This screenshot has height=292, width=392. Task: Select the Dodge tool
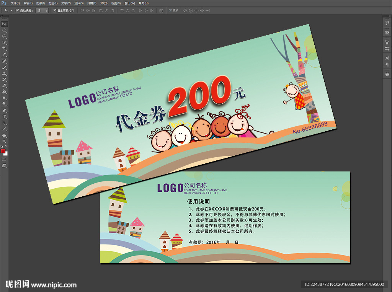(x=4, y=104)
